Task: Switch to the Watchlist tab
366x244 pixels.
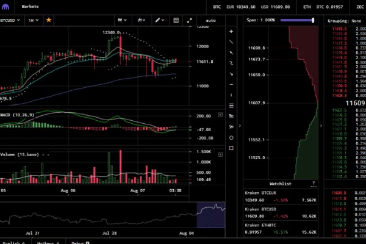Action: (281, 183)
